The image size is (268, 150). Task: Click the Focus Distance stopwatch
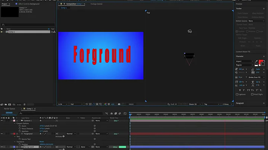(x=20, y=128)
